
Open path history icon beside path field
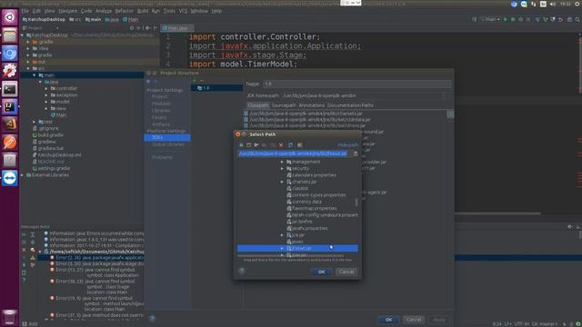click(x=356, y=154)
